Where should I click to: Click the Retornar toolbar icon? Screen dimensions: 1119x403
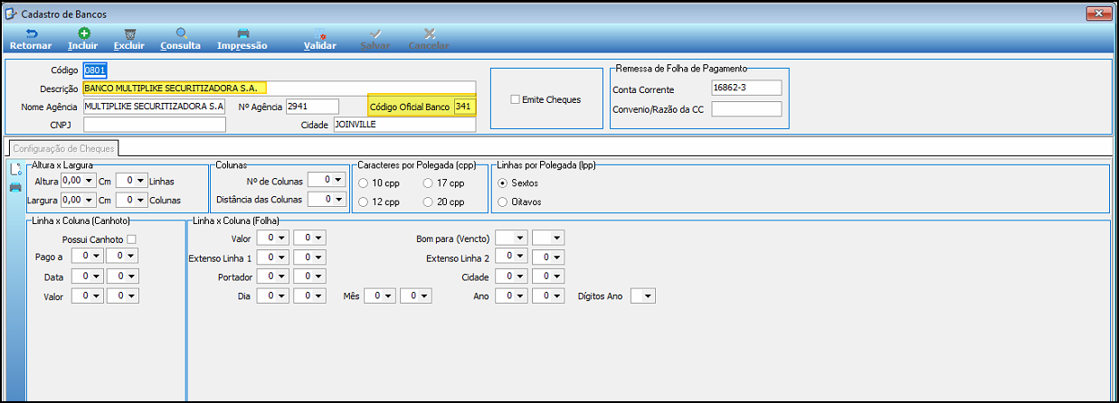[x=32, y=33]
